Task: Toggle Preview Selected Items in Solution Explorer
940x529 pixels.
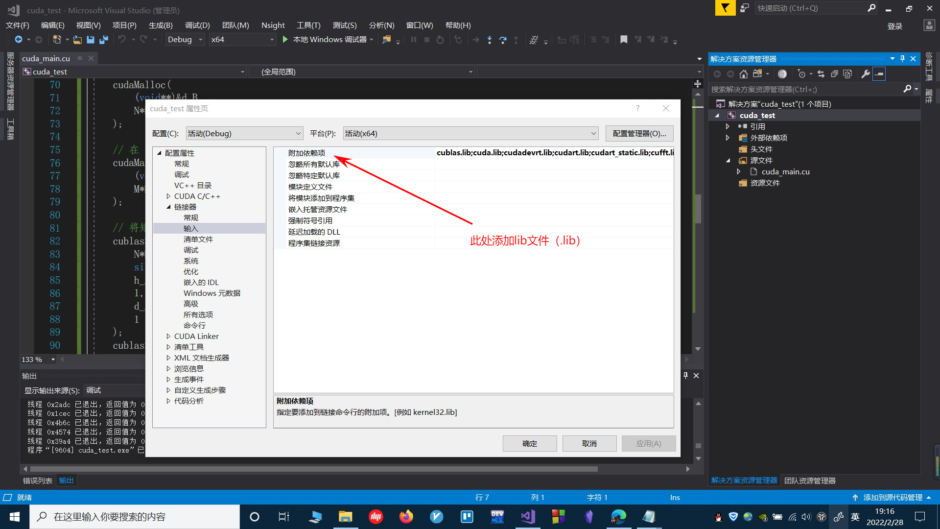Action: pos(879,74)
